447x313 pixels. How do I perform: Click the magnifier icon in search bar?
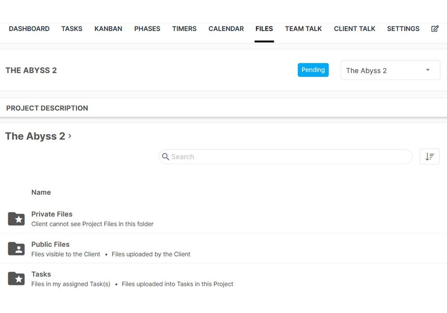point(165,156)
